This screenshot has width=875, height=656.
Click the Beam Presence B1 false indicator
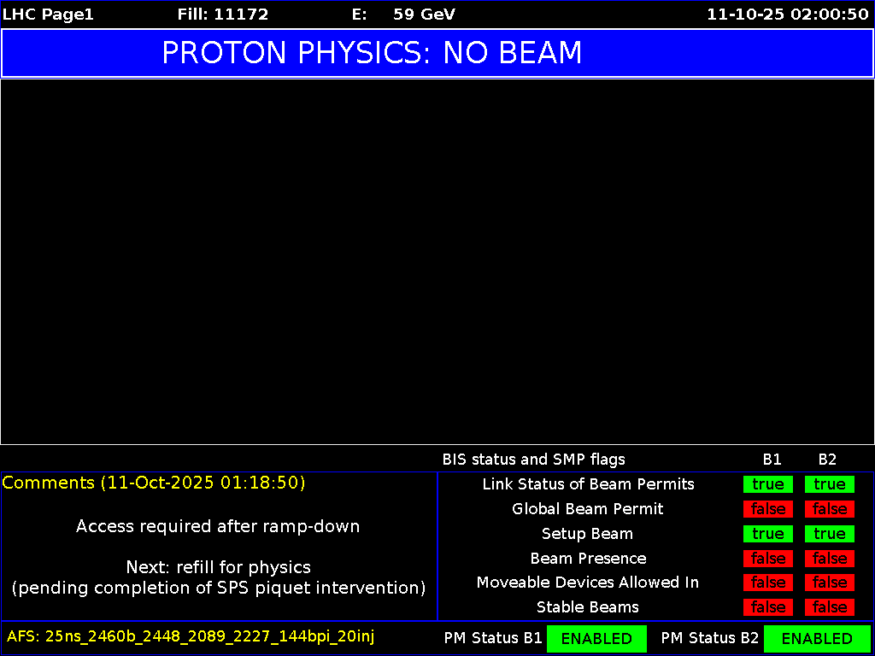click(767, 559)
